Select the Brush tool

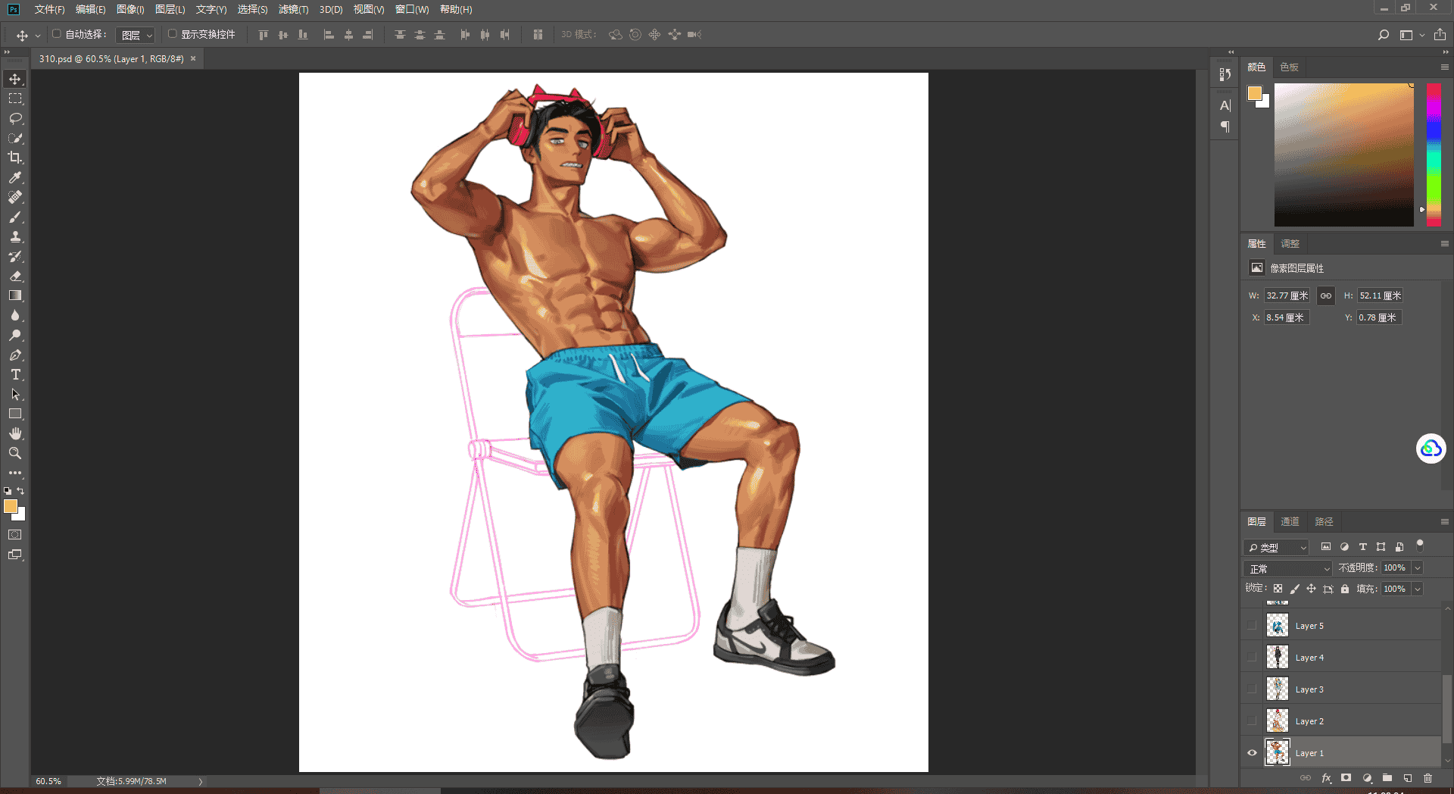point(15,217)
